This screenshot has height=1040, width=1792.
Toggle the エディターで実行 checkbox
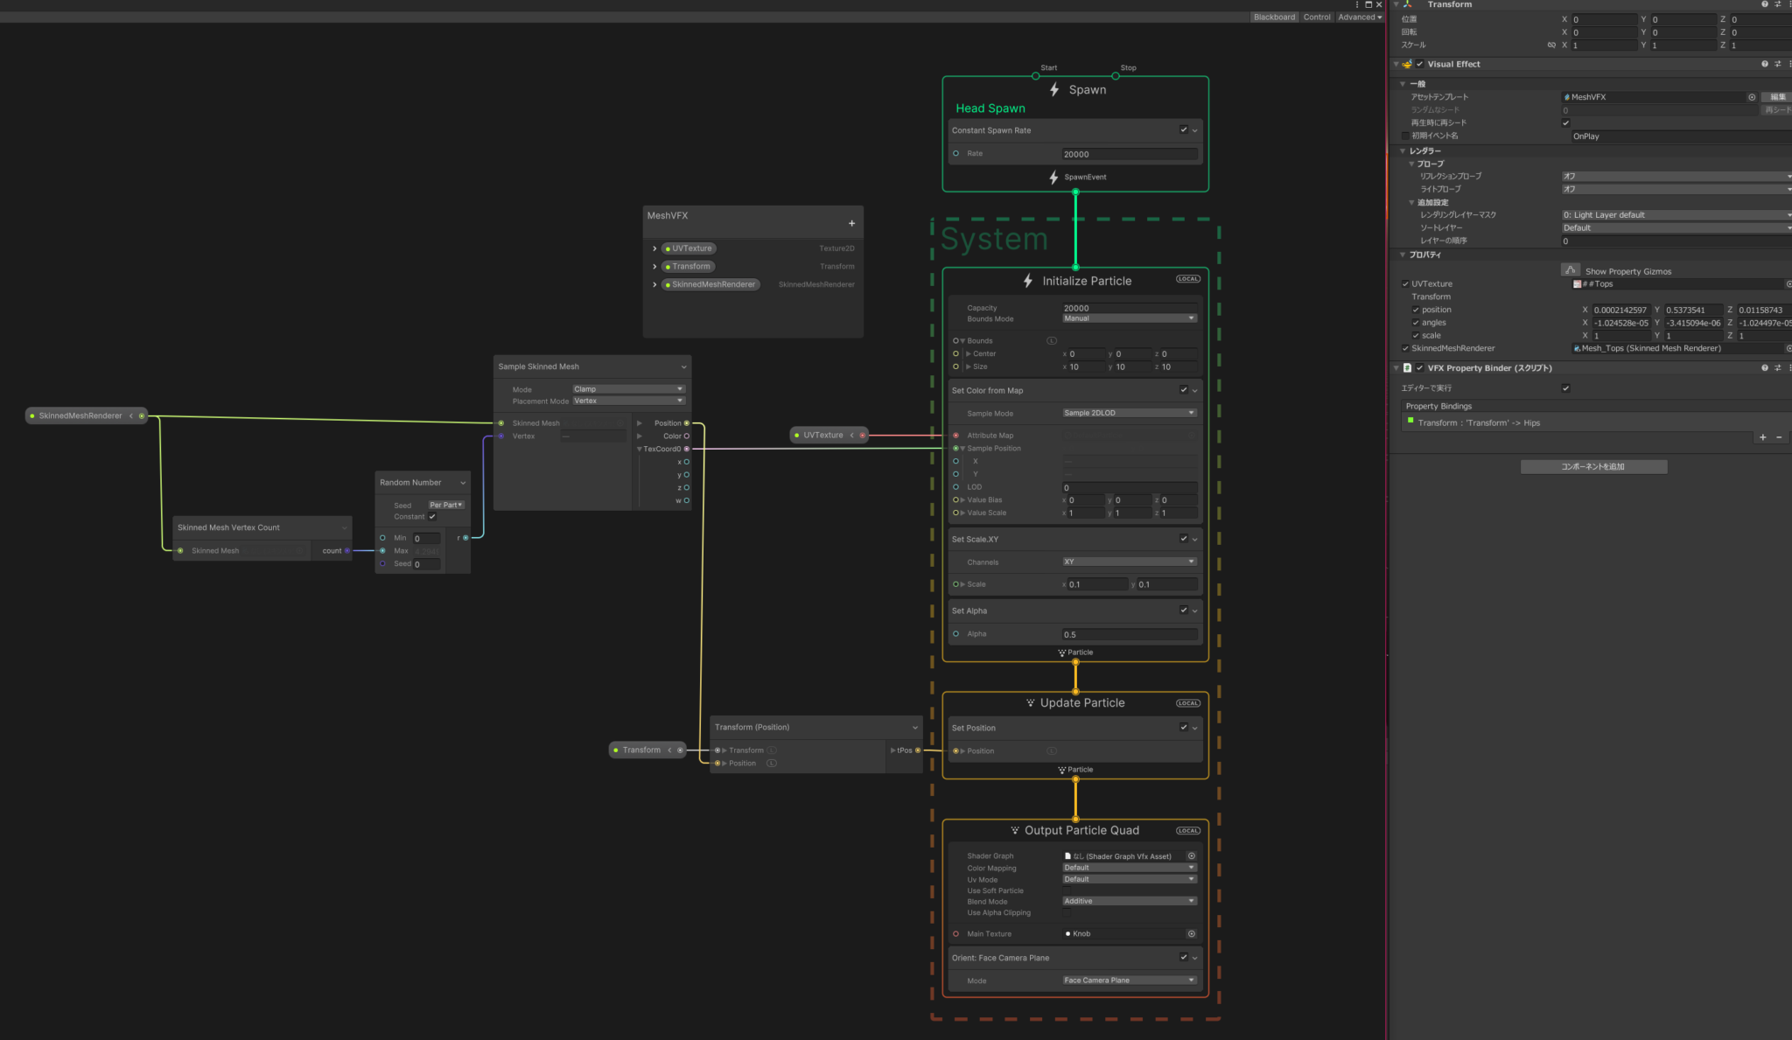[x=1565, y=387]
